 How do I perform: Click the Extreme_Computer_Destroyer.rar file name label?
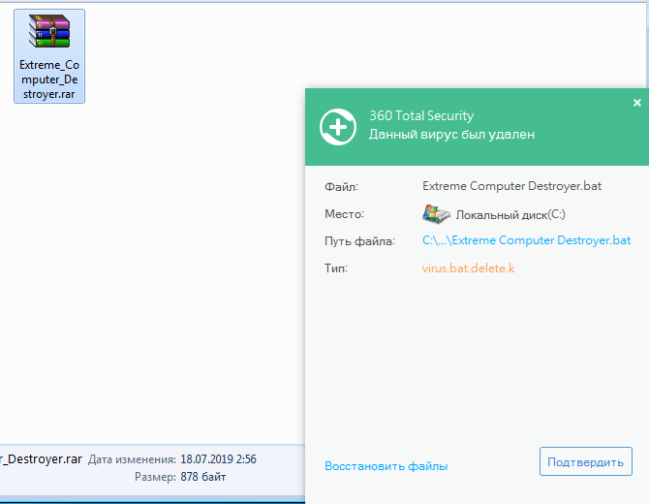(49, 79)
